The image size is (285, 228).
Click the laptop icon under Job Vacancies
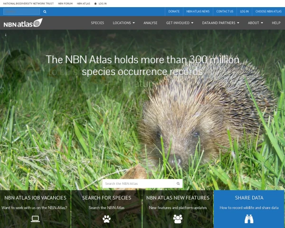pyautogui.click(x=35, y=218)
